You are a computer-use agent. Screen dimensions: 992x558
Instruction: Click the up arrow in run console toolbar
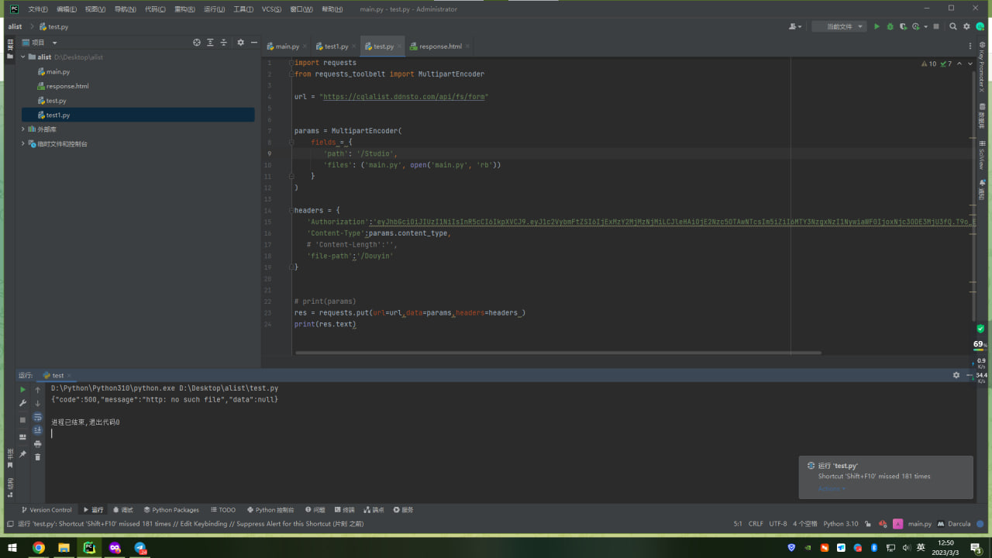pos(37,390)
